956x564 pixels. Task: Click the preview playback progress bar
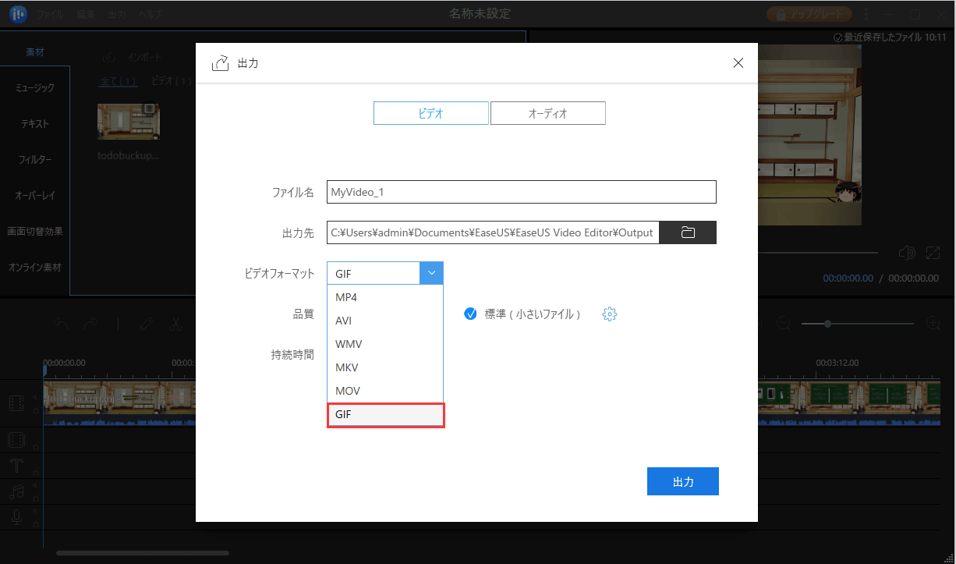[819, 253]
